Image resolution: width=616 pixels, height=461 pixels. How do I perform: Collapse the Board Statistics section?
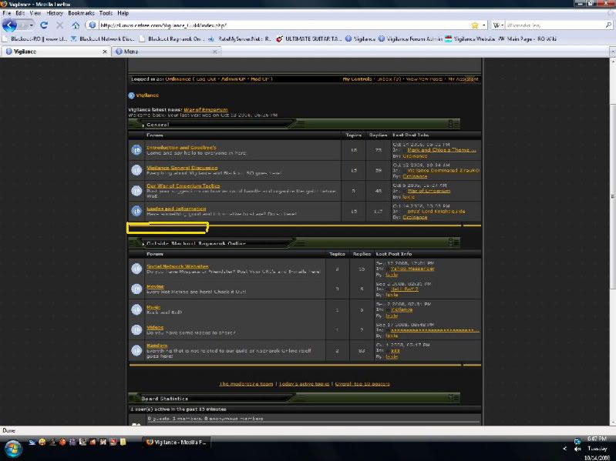tap(453, 398)
